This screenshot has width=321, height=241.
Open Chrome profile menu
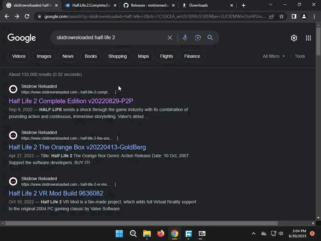point(304,16)
